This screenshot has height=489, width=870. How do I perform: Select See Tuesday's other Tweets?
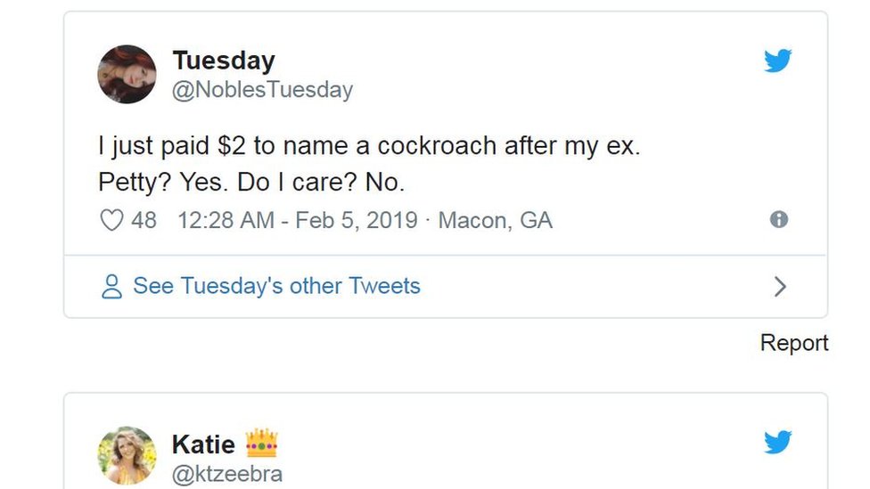pyautogui.click(x=276, y=286)
